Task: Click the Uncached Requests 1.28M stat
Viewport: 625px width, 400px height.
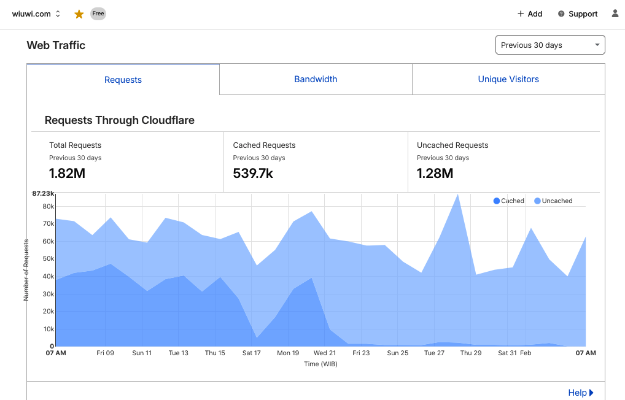Action: (x=435, y=174)
